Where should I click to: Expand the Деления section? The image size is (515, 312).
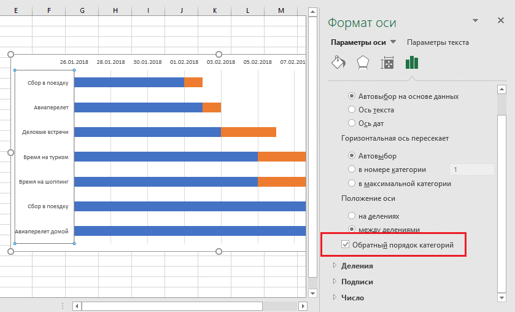(335, 266)
